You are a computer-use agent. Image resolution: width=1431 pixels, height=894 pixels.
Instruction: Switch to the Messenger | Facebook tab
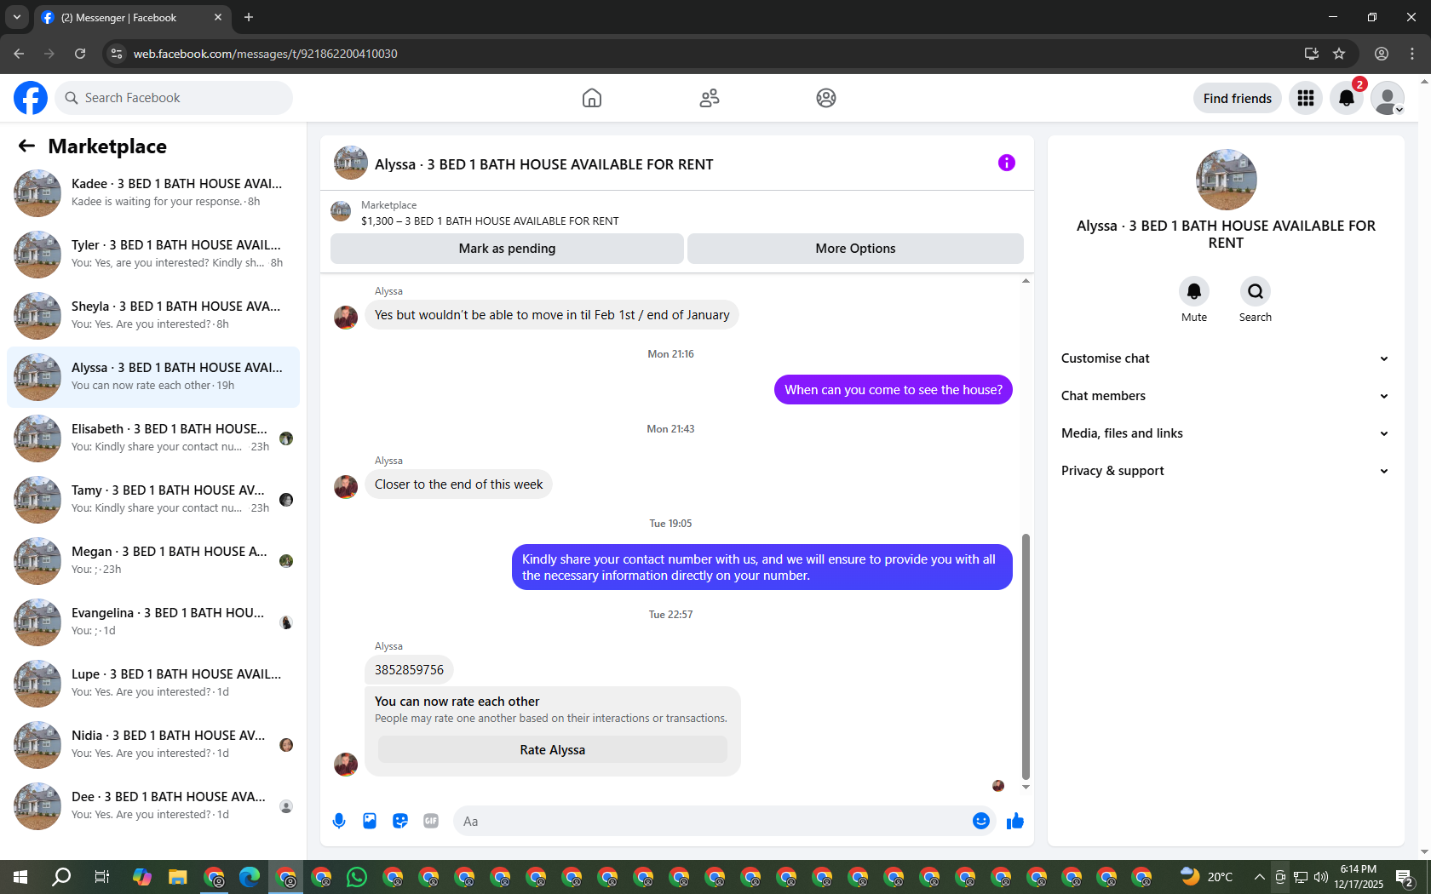pyautogui.click(x=132, y=17)
